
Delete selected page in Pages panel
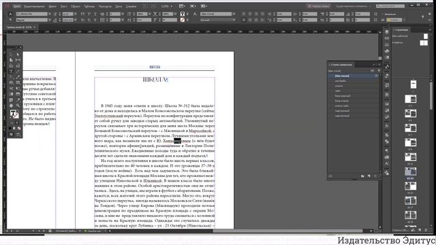(x=426, y=230)
